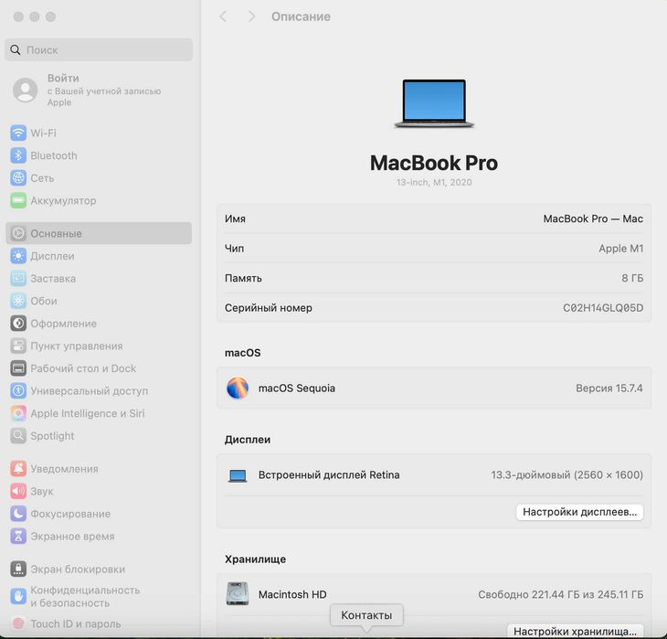Viewport: 667px width, 639px height.
Task: Open the Заставка icon
Action: coord(18,279)
